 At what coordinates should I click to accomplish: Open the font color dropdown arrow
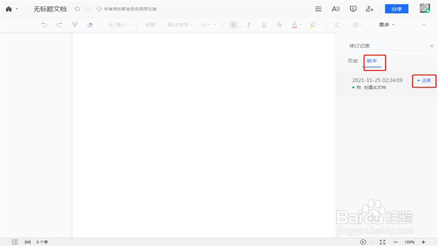tap(301, 25)
